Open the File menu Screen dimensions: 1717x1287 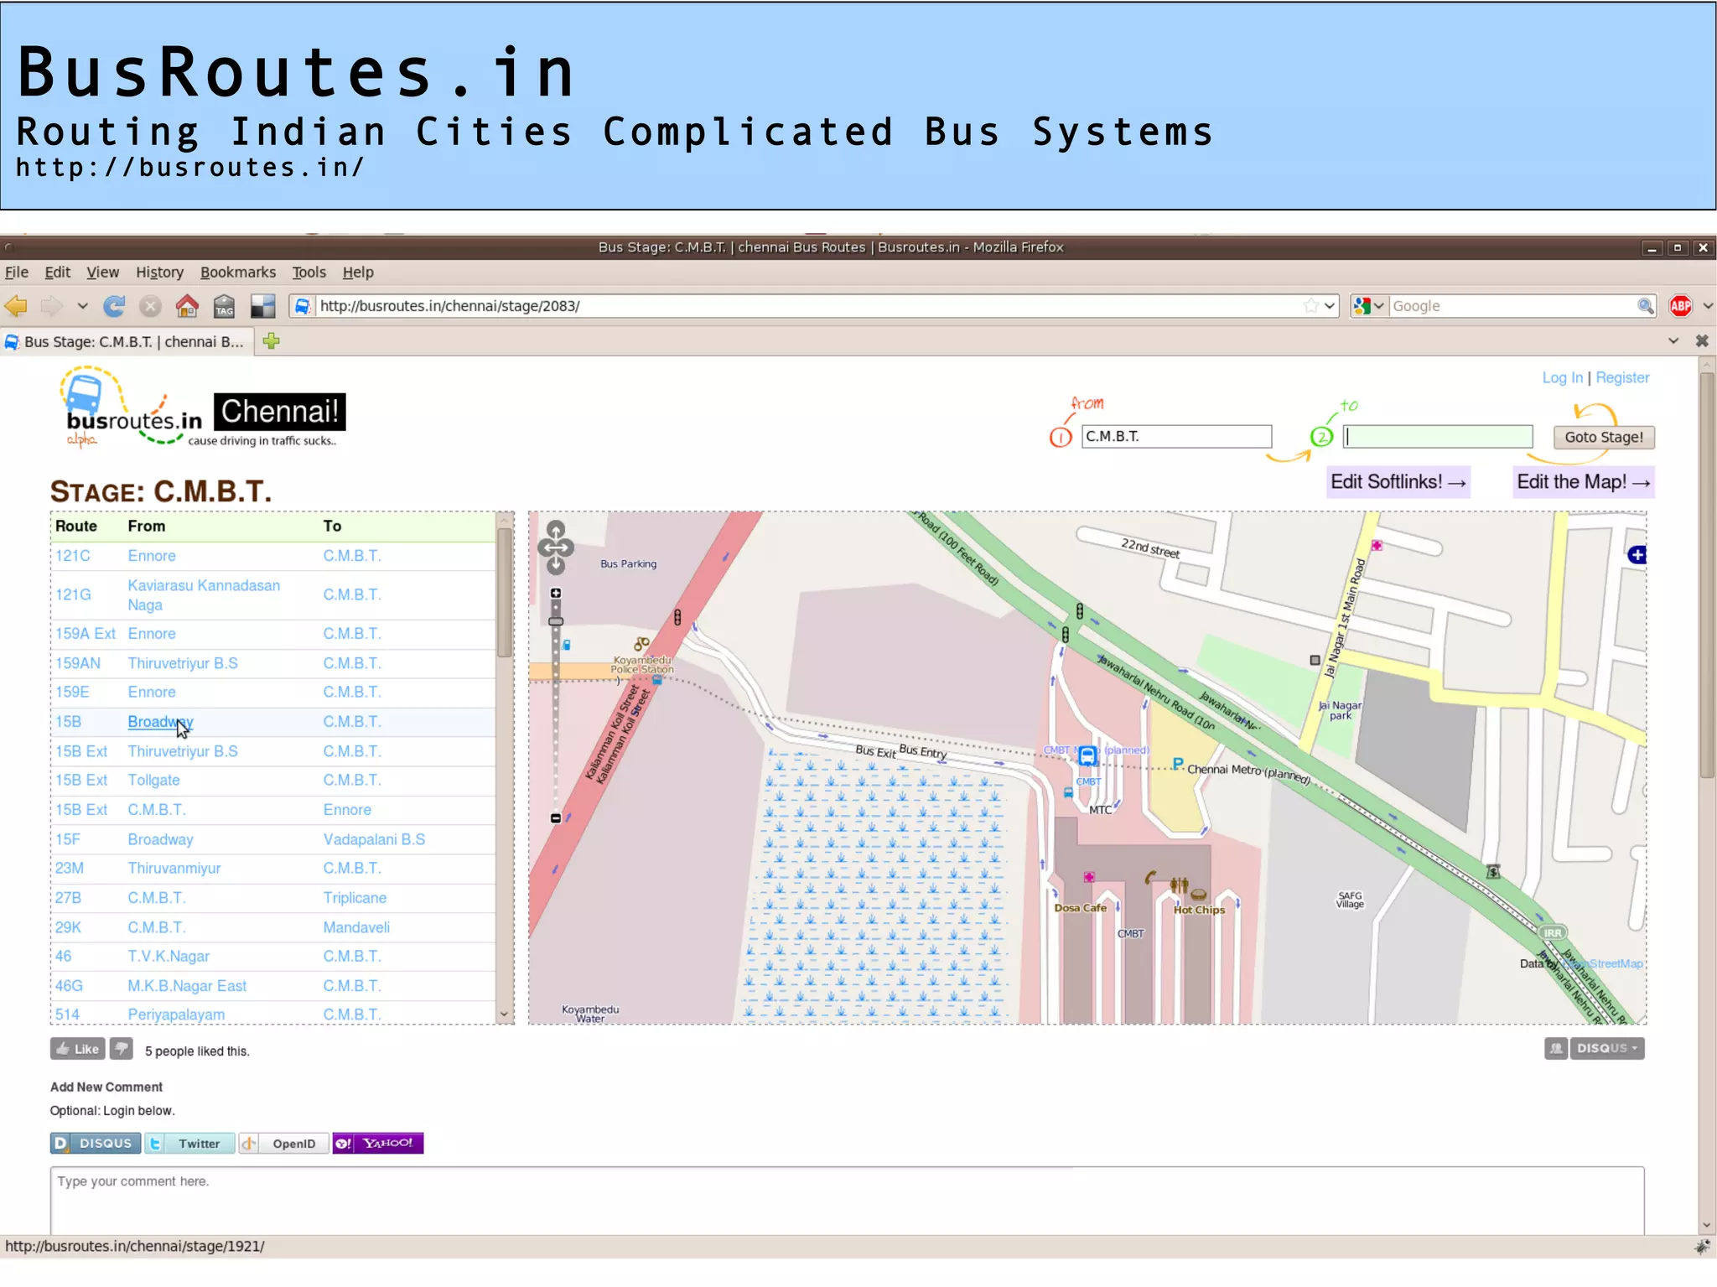pos(17,272)
